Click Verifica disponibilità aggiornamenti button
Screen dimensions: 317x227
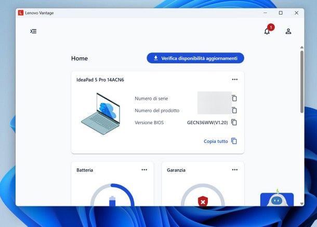point(195,58)
